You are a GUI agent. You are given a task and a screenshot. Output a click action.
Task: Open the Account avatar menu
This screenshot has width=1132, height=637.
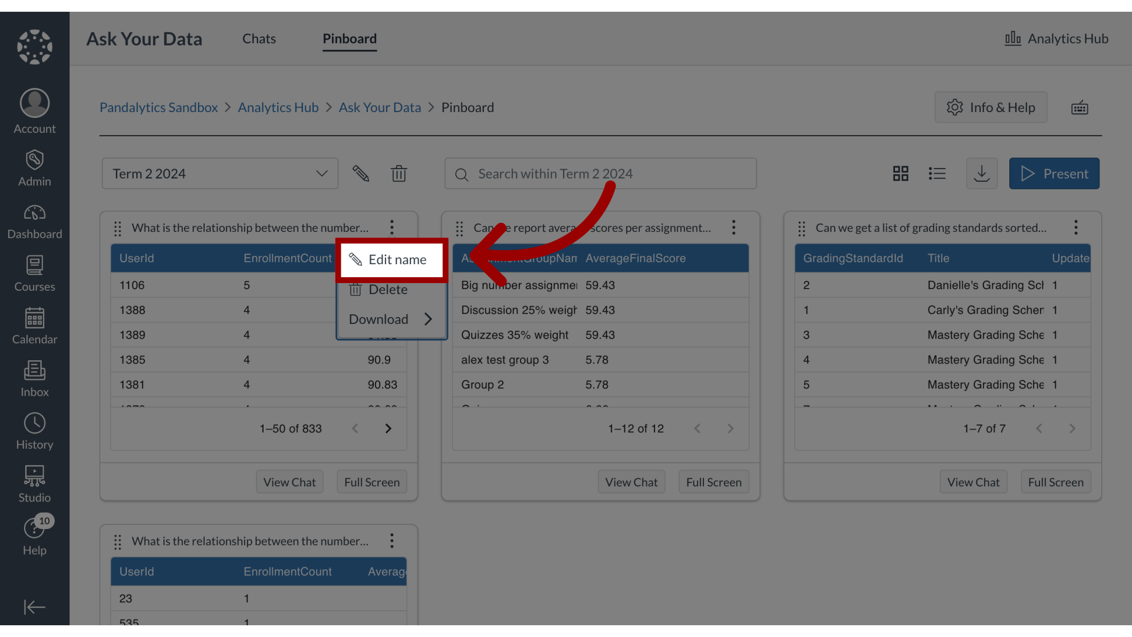35,112
